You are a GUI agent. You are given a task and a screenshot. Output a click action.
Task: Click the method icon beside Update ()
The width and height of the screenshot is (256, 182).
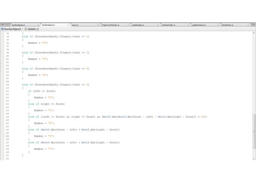coord(26,29)
